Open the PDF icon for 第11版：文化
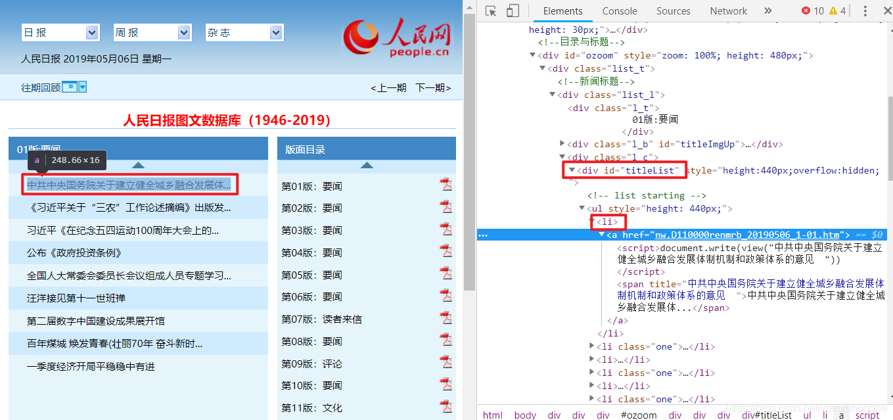 [447, 406]
